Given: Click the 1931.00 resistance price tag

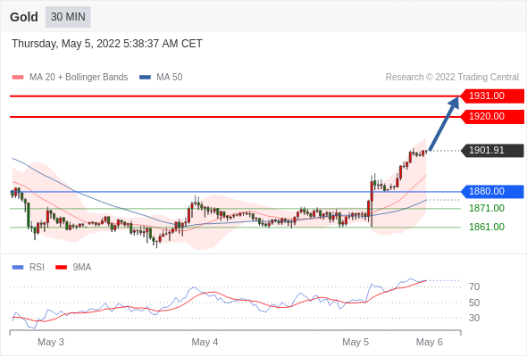Looking at the screenshot, I should (492, 96).
